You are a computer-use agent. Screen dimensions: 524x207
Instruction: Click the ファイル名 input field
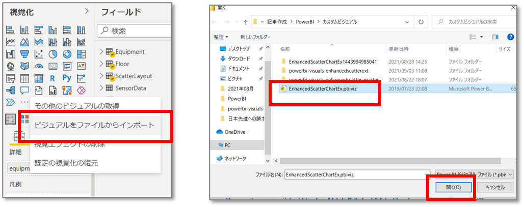[x=357, y=174]
